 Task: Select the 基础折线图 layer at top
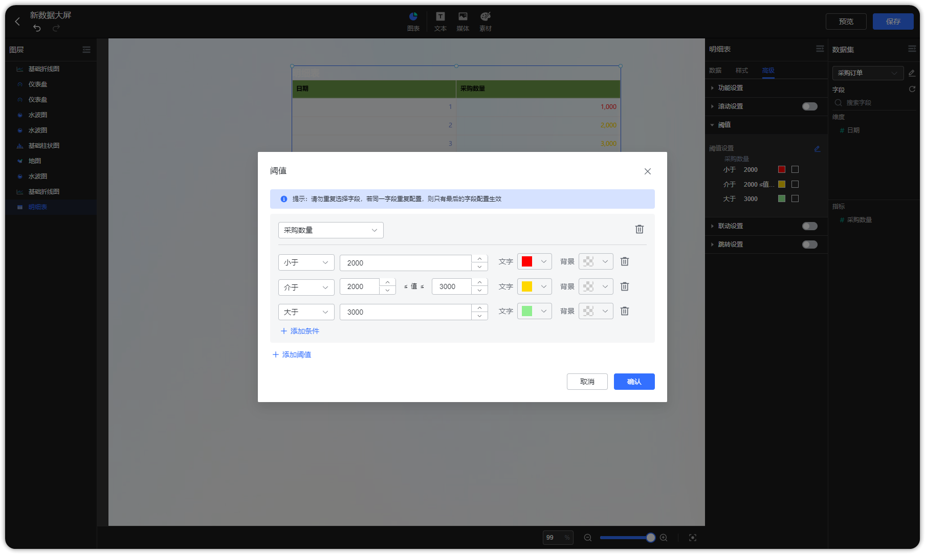pos(51,69)
